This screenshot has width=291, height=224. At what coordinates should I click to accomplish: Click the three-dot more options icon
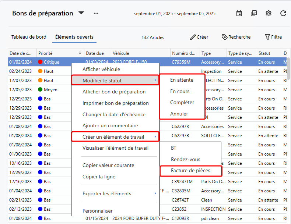coord(96,13)
